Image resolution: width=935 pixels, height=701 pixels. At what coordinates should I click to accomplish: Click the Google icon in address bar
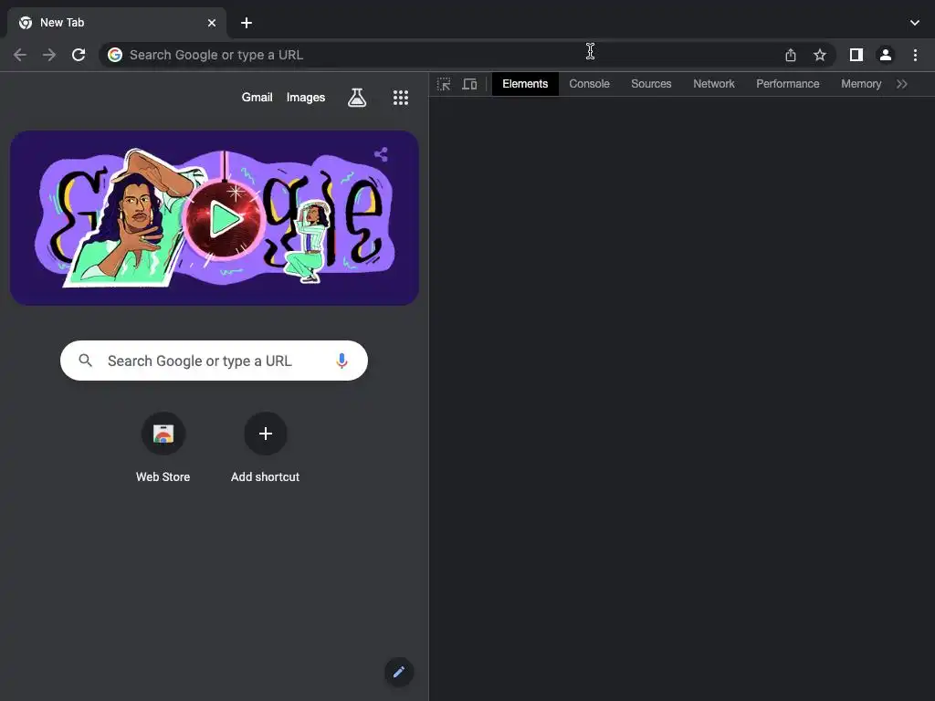pos(115,55)
